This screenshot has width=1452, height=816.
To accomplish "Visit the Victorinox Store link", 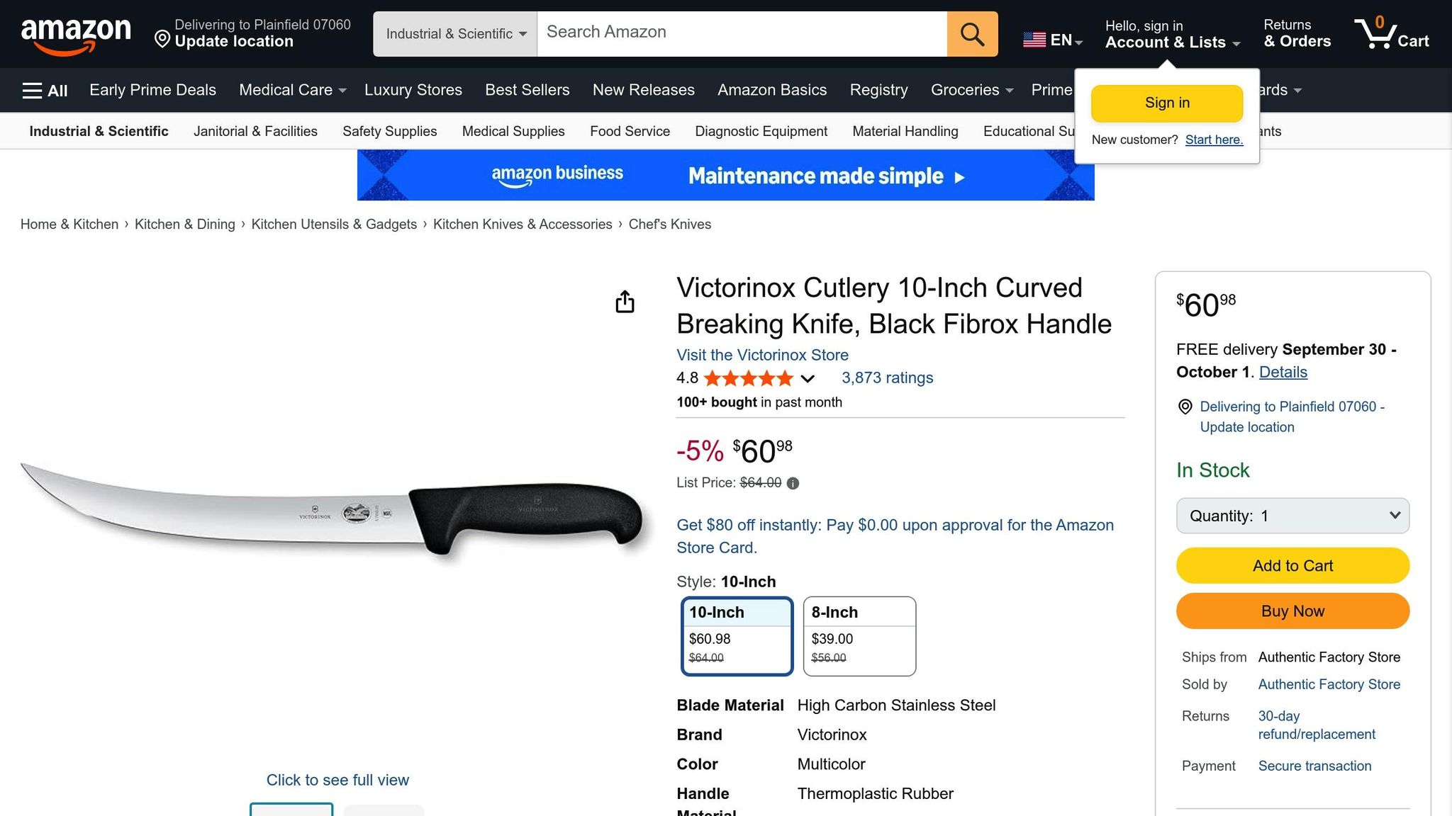I will pos(762,355).
